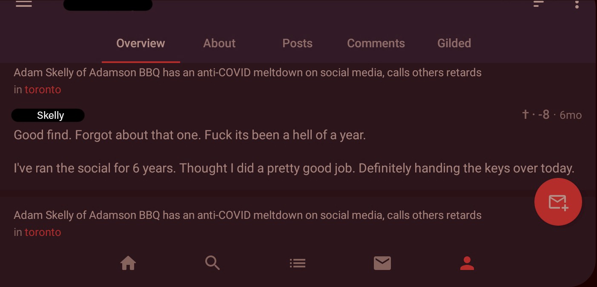Image resolution: width=597 pixels, height=287 pixels.
Task: Open the Comments tab
Action: pyautogui.click(x=376, y=43)
